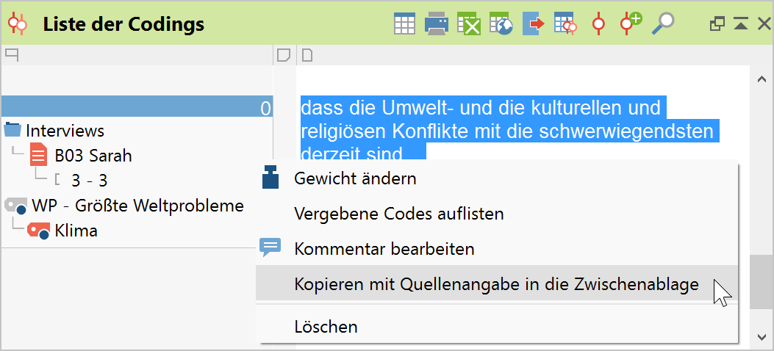Select the B03 Sarah document
This screenshot has height=351, width=774.
coord(93,156)
